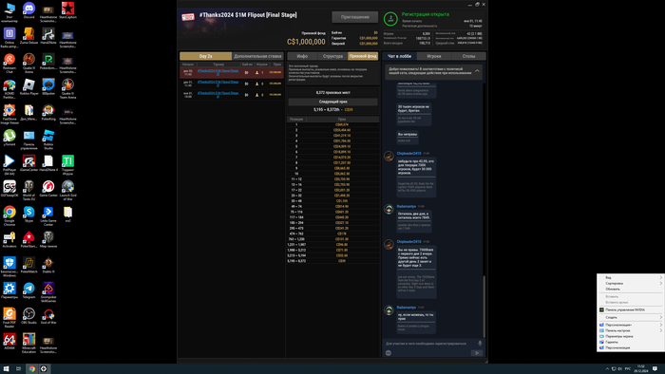The image size is (665, 374).
Task: Sort tournament list by Начало column
Action: tap(188, 65)
